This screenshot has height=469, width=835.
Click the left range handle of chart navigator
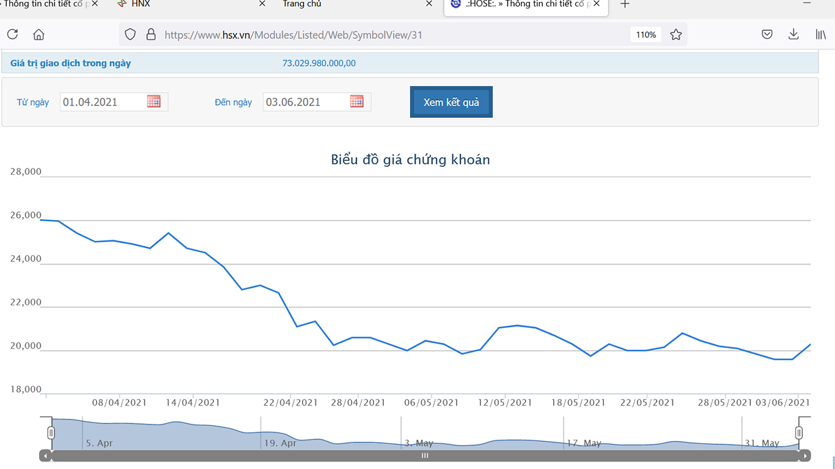pyautogui.click(x=51, y=433)
